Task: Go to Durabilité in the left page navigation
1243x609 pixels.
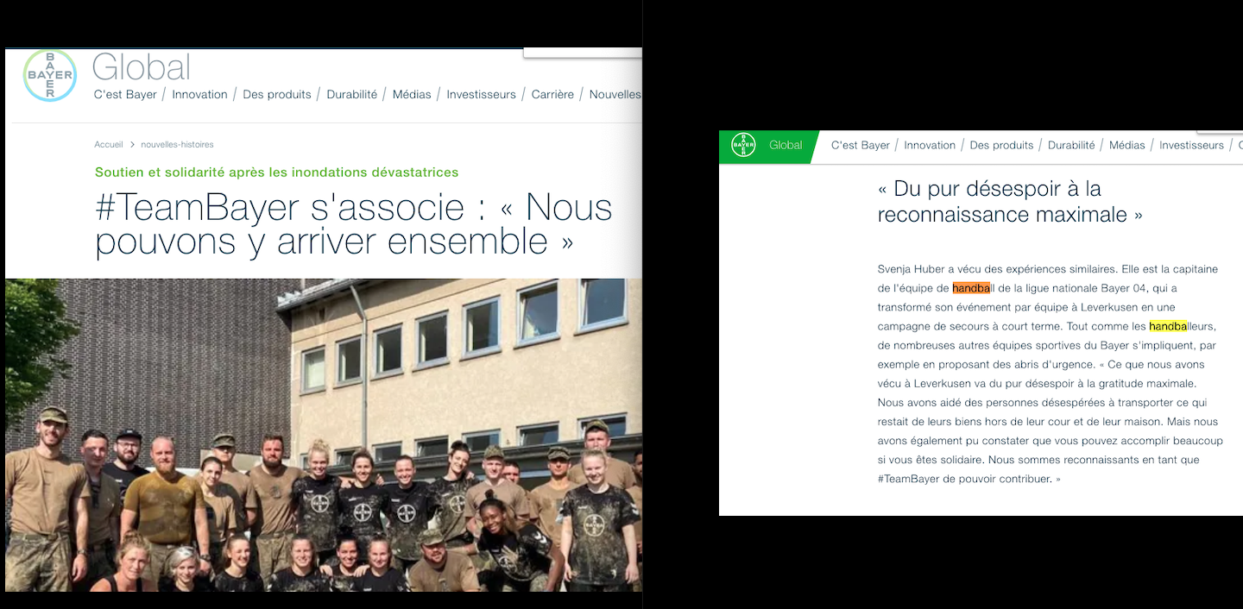Action: coord(351,95)
